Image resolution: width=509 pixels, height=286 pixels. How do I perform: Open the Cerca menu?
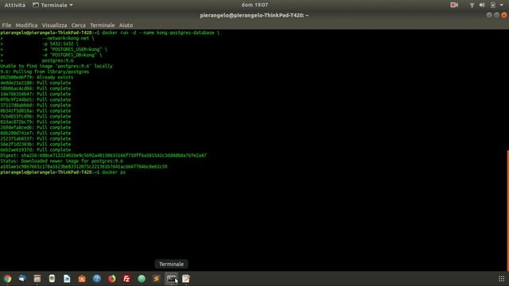[x=78, y=25]
